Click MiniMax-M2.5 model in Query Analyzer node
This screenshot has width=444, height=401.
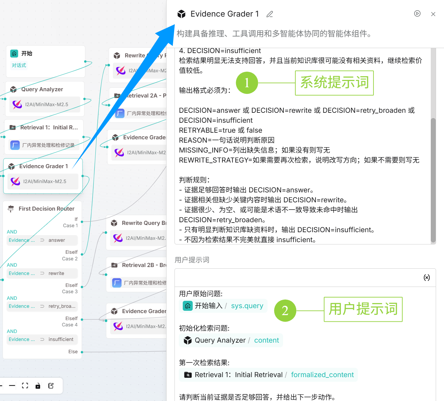pyautogui.click(x=45, y=104)
